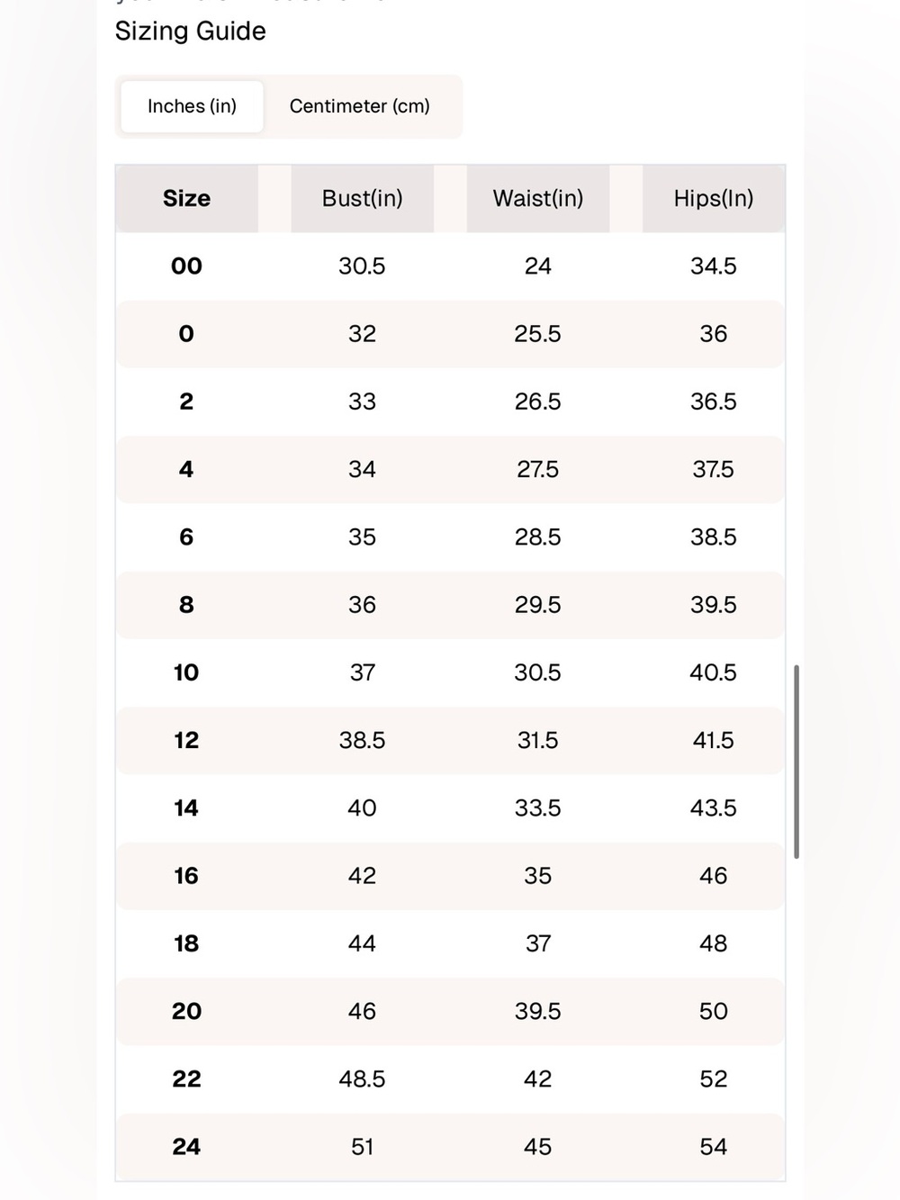Click the vertical scrollbar thumb
The height and width of the screenshot is (1200, 900).
click(x=796, y=762)
